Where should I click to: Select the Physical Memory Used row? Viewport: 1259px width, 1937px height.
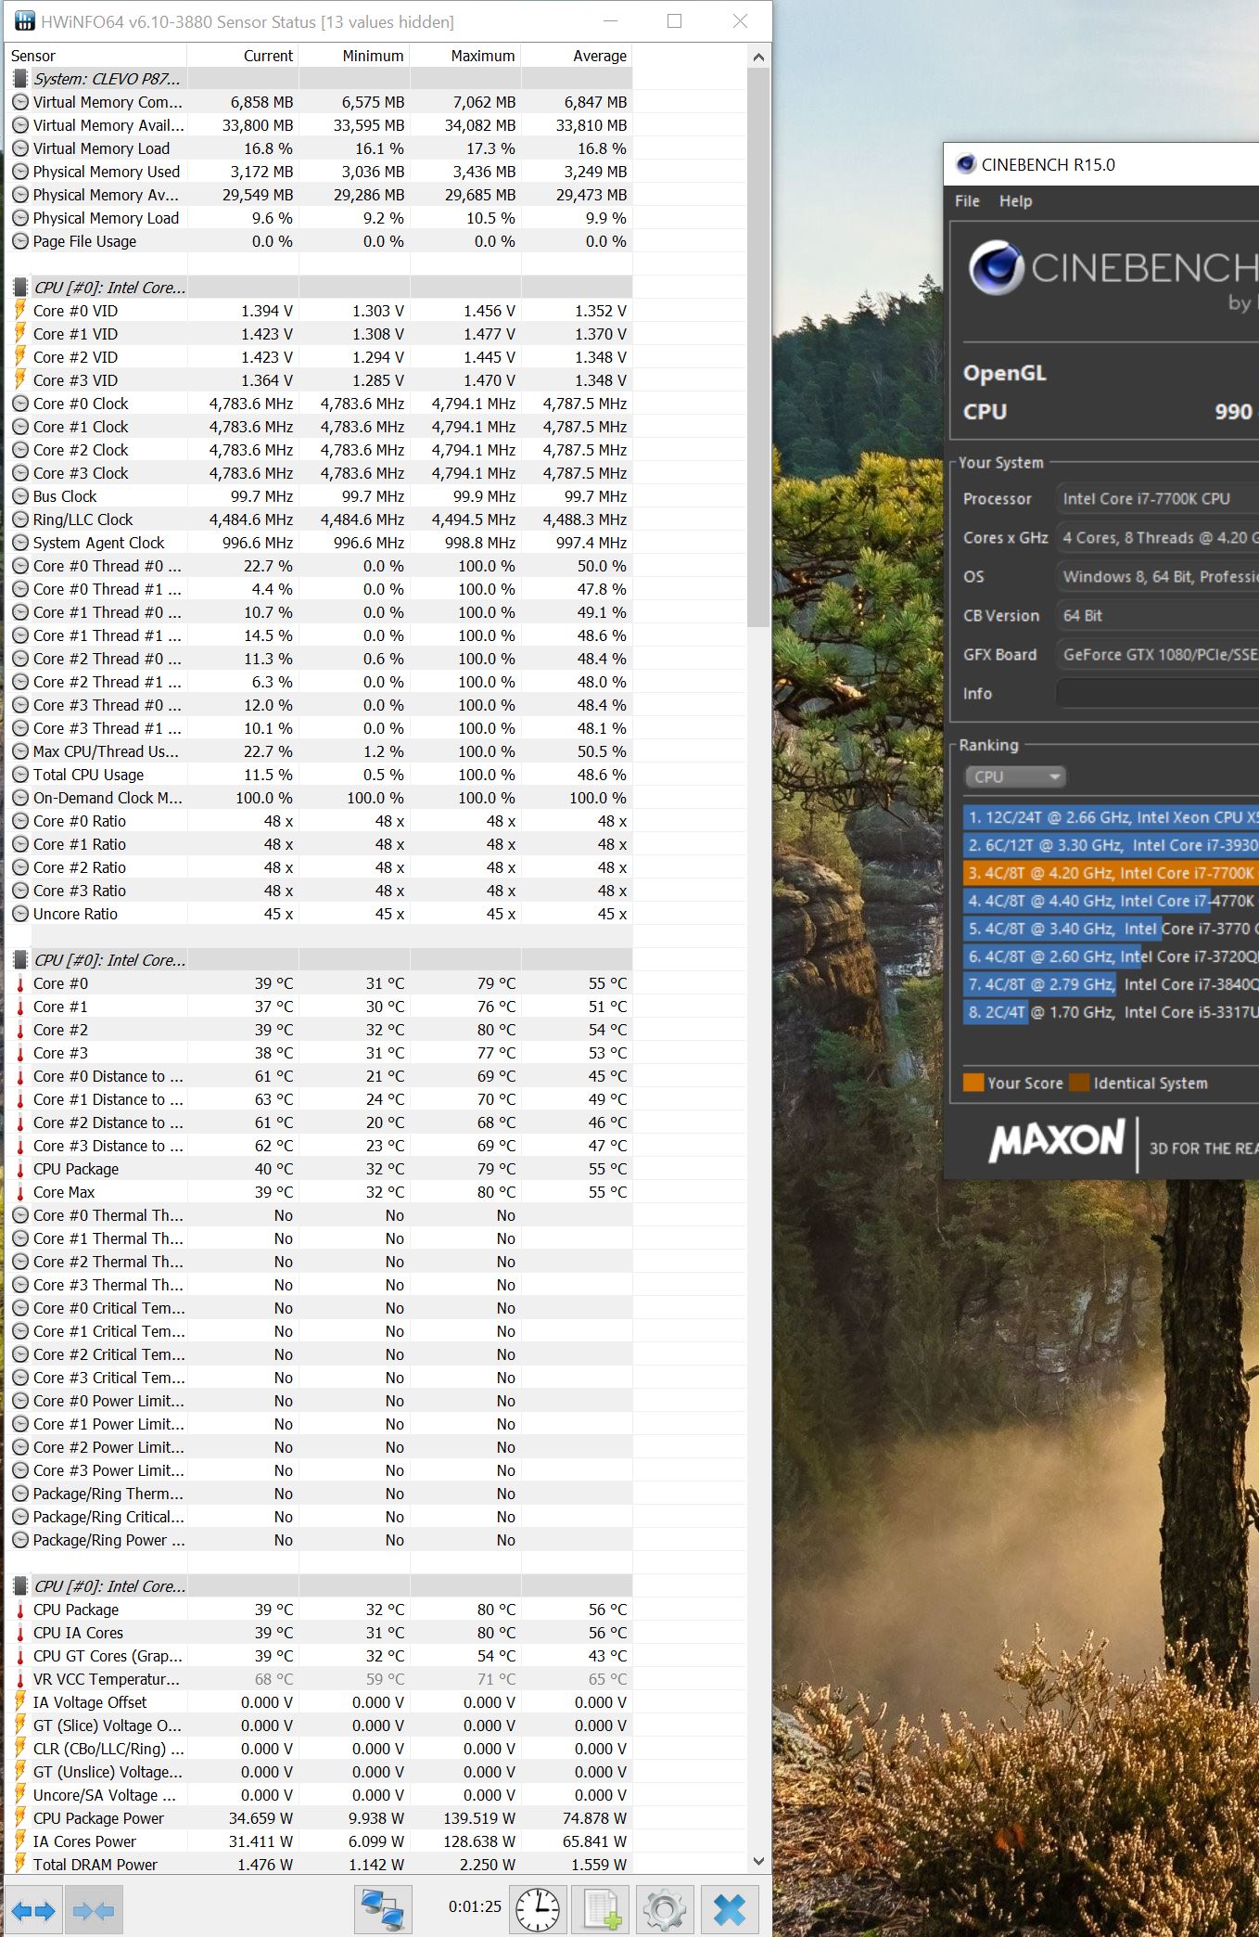pyautogui.click(x=318, y=172)
